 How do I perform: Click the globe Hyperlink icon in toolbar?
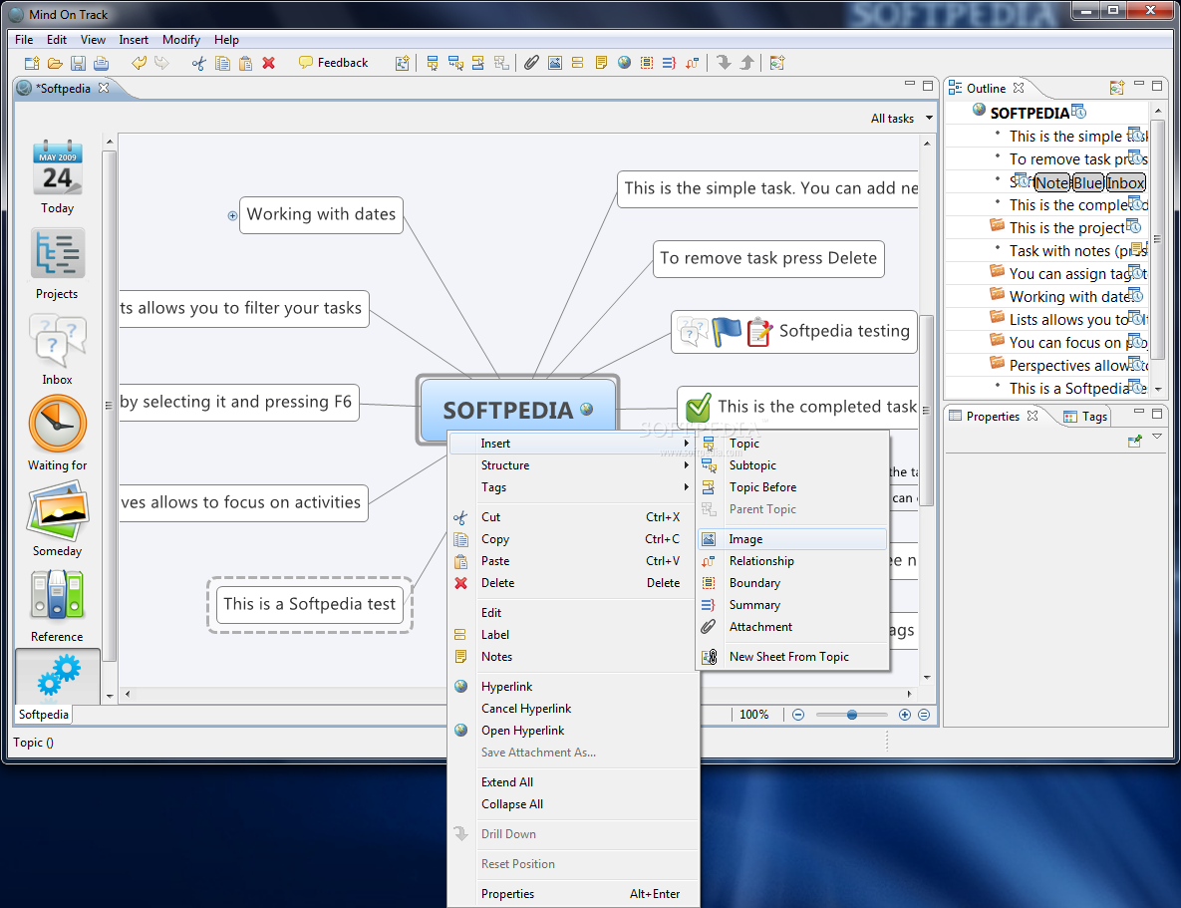pos(625,63)
